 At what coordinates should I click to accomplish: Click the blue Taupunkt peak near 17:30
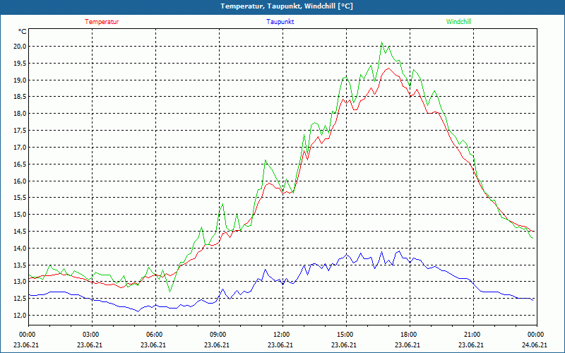pyautogui.click(x=399, y=251)
